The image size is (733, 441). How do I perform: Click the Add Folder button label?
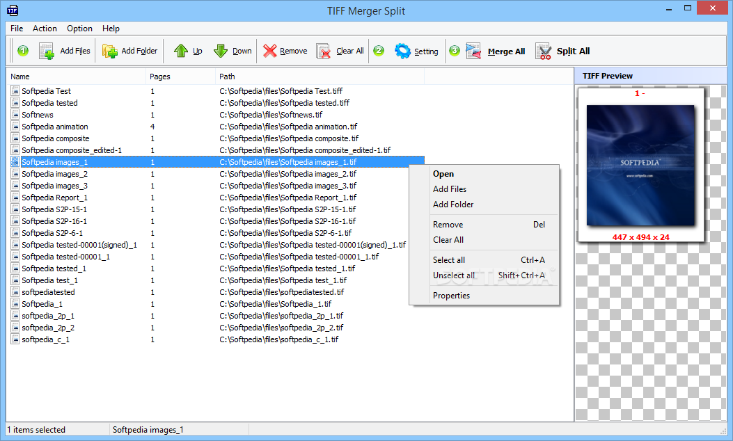click(x=139, y=51)
